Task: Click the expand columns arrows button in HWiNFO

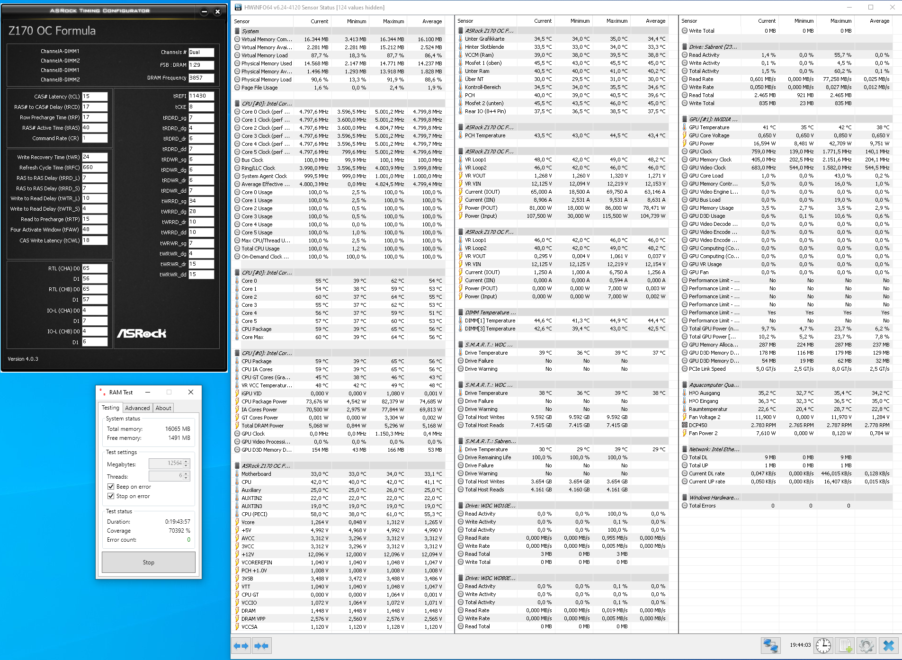Action: (241, 646)
